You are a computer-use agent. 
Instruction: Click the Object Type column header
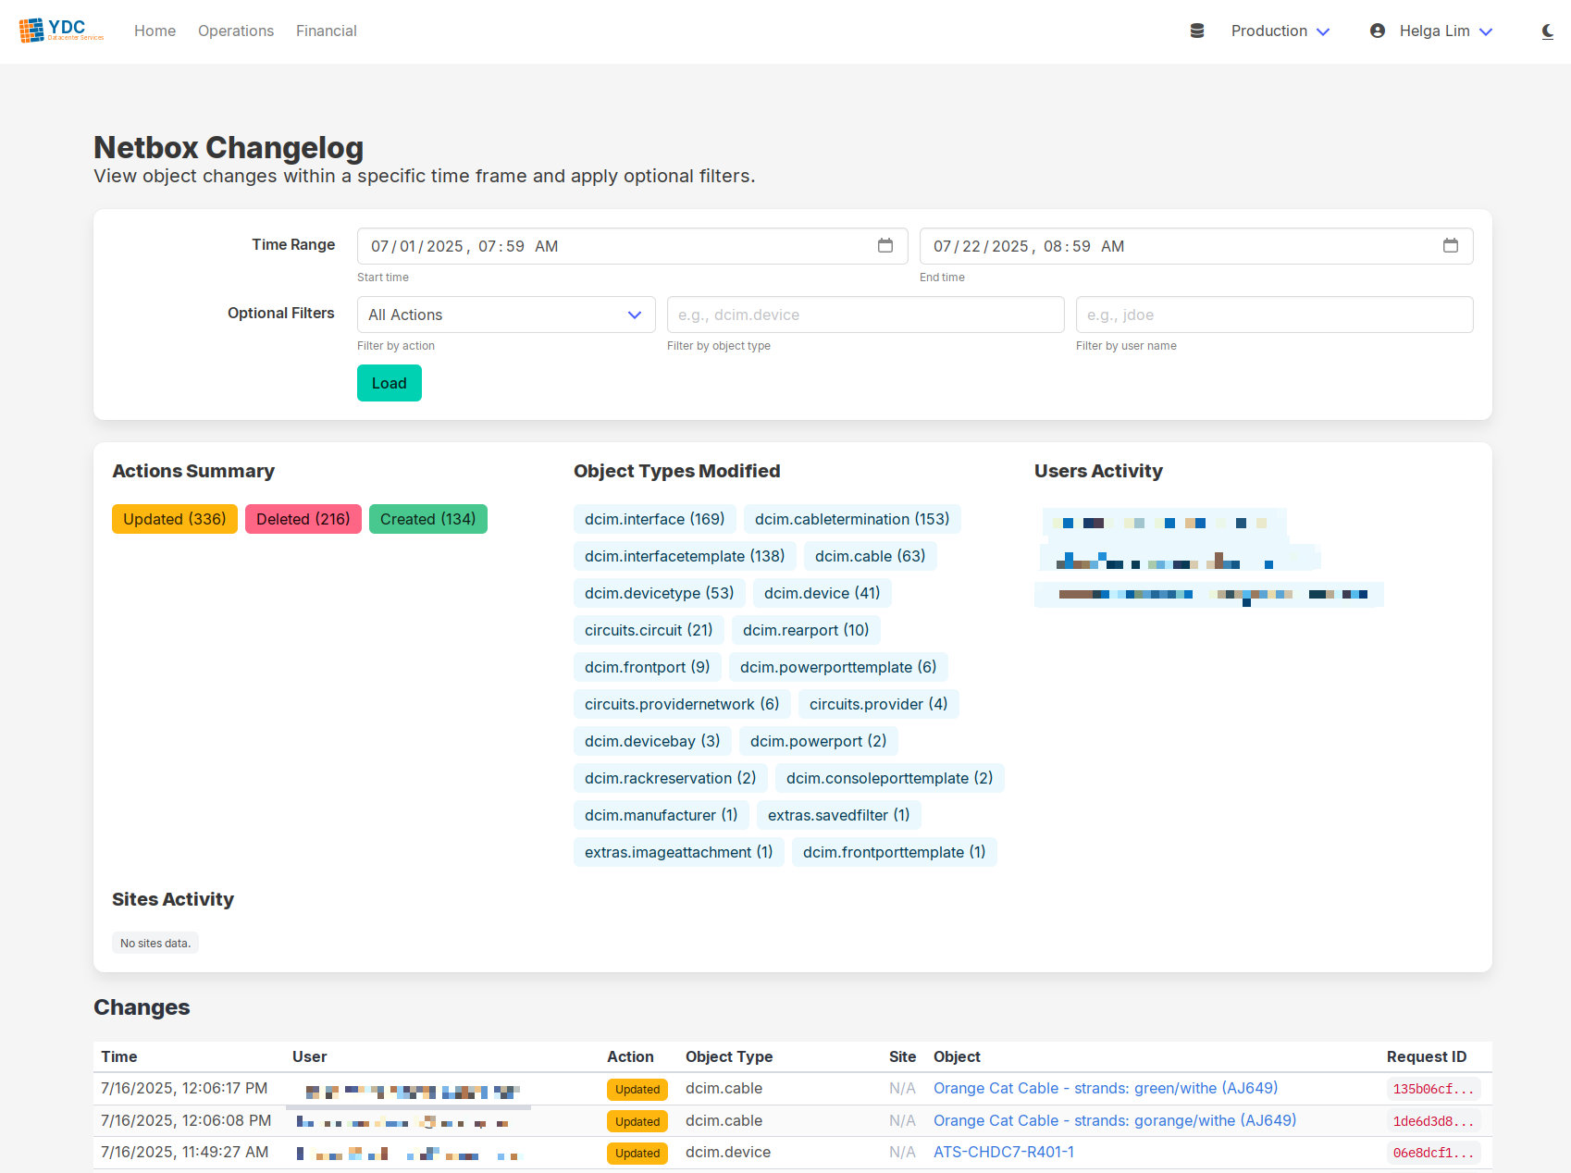[x=729, y=1056]
